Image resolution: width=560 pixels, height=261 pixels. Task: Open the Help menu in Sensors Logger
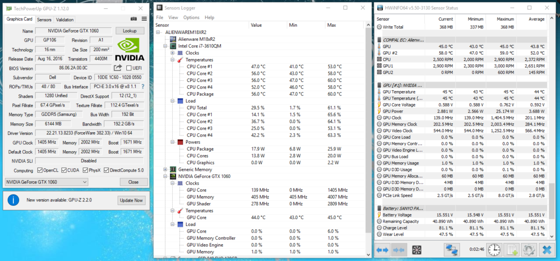pos(209,17)
